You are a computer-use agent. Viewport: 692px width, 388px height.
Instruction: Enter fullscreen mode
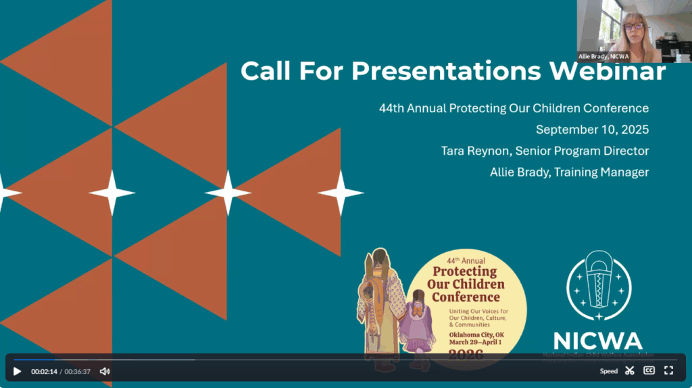pyautogui.click(x=668, y=371)
